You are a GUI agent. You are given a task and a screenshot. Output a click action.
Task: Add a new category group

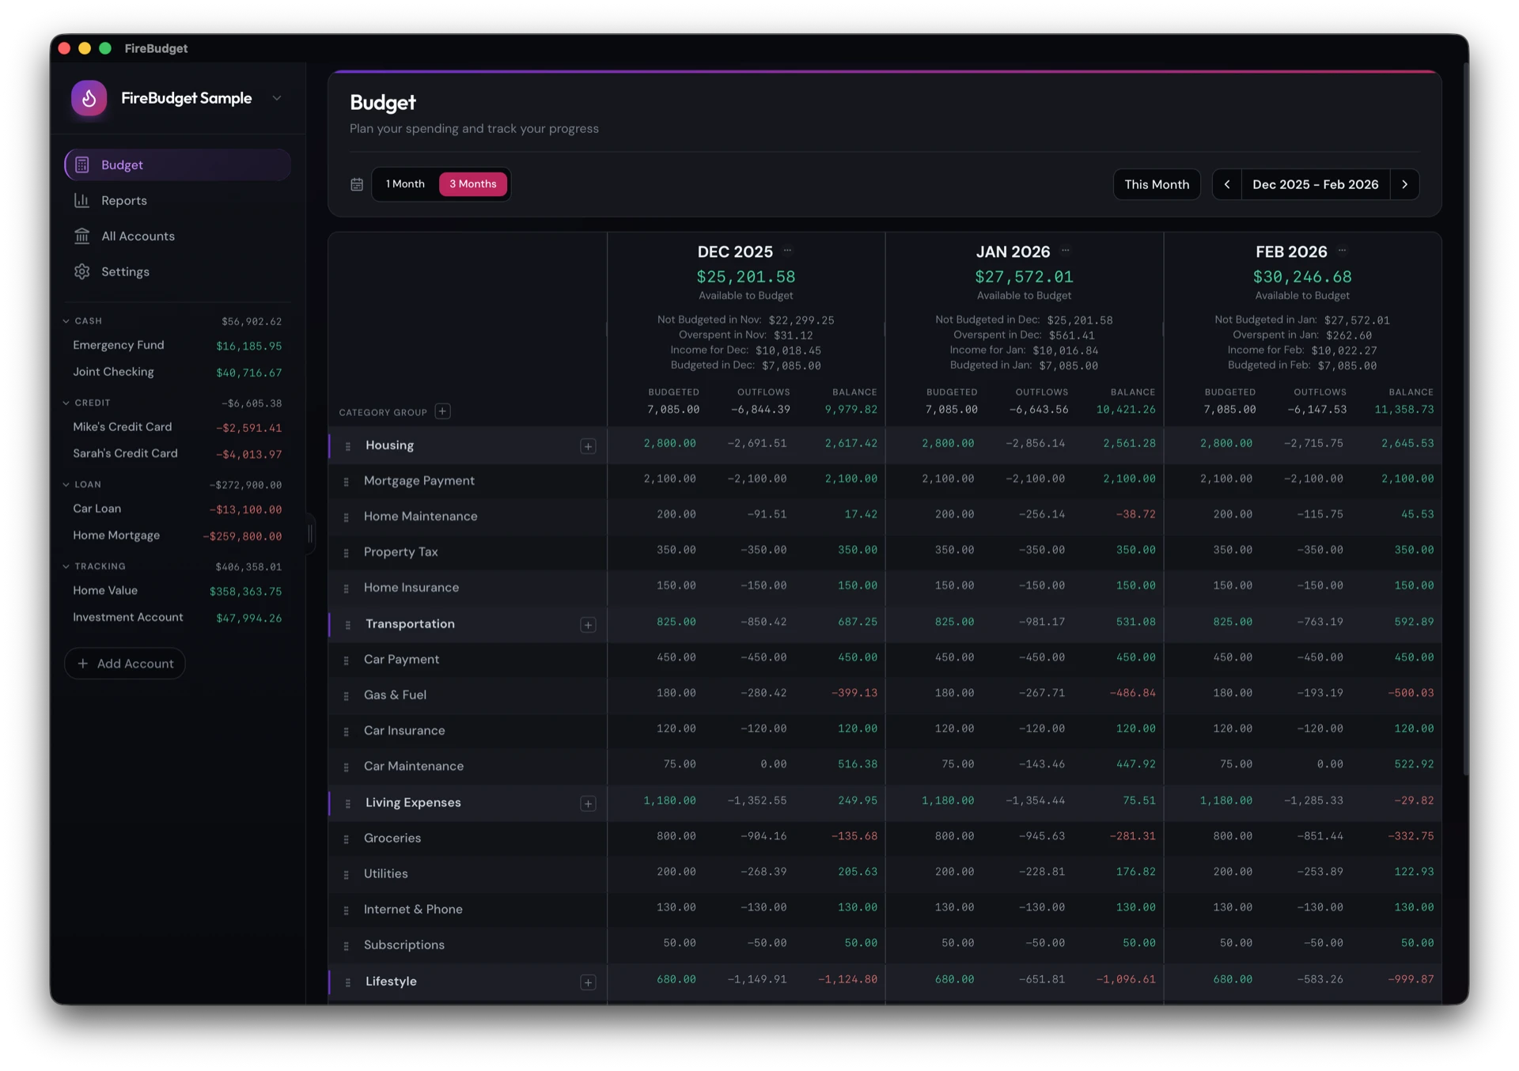pos(442,411)
